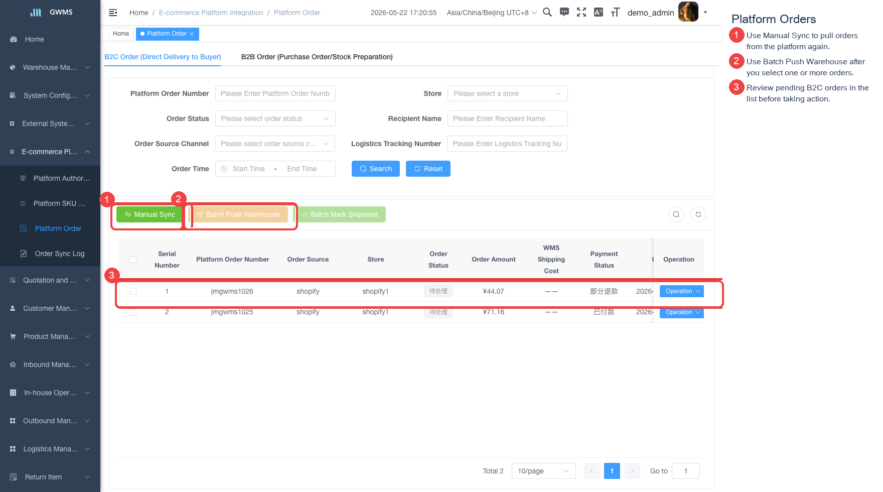
Task: Open the Order Status dropdown
Action: tap(275, 118)
